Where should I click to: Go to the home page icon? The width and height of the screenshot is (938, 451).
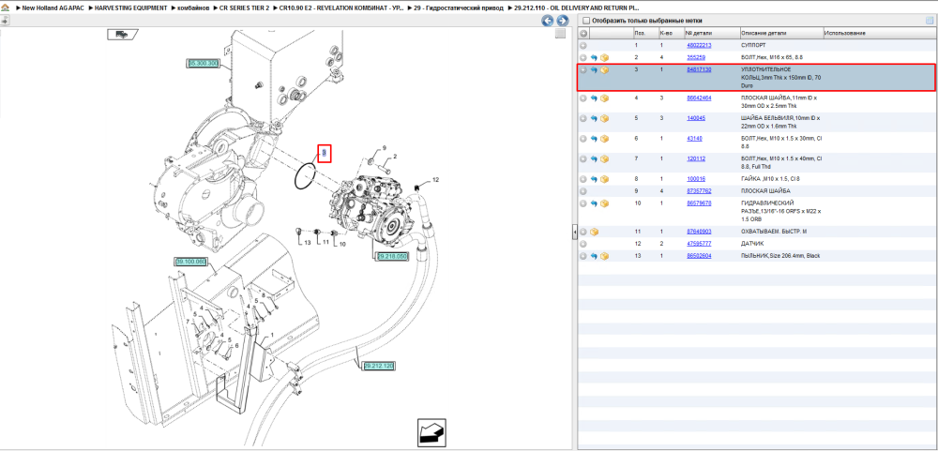(5, 8)
